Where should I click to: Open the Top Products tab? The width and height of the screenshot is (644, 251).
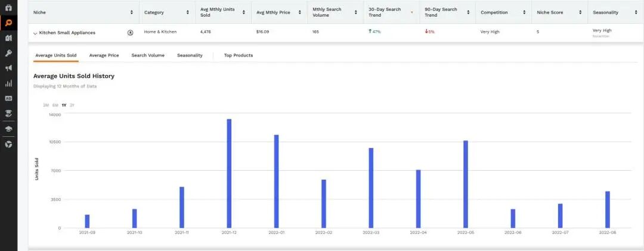pos(238,55)
